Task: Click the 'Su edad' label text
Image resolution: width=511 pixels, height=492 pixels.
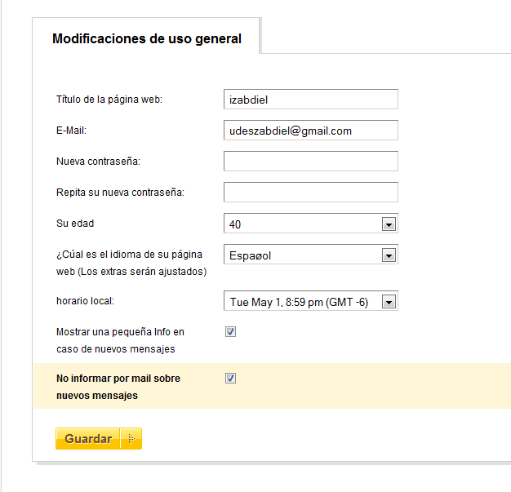Action: coord(75,224)
